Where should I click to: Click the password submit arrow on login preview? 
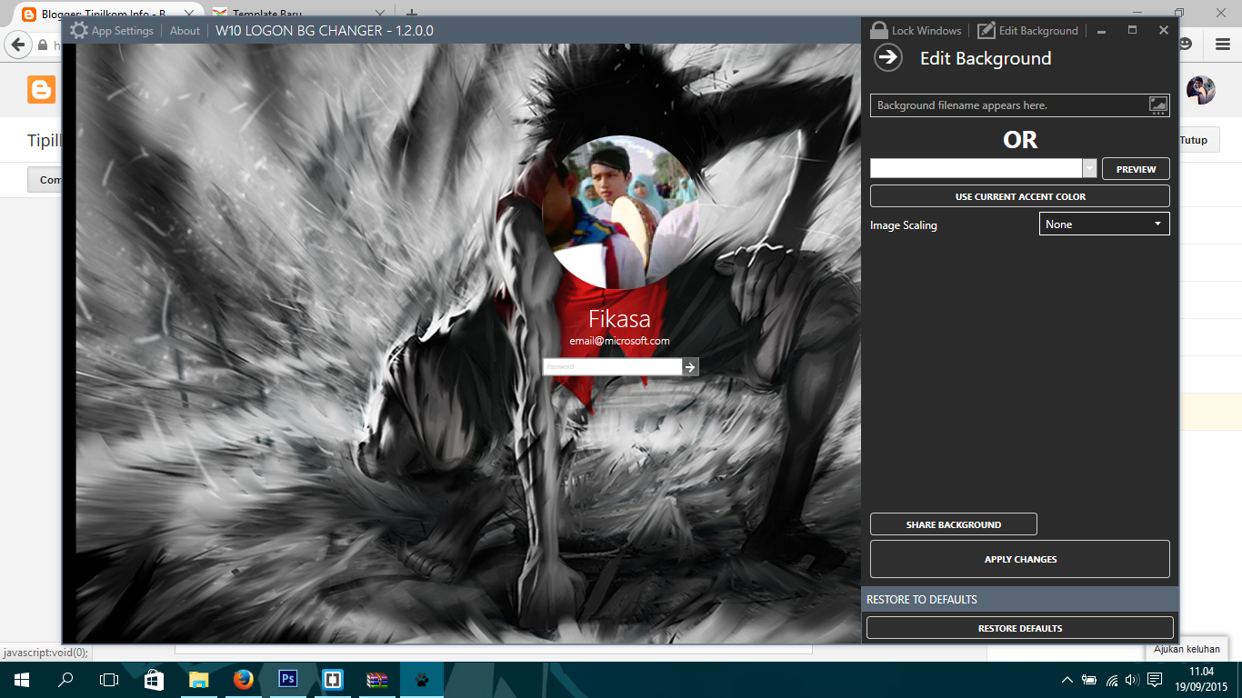click(690, 366)
